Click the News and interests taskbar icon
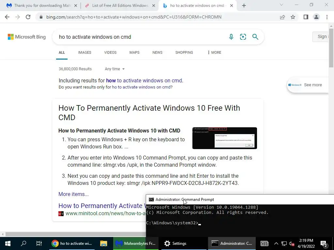The height and width of the screenshot is (250, 334). 264,243
